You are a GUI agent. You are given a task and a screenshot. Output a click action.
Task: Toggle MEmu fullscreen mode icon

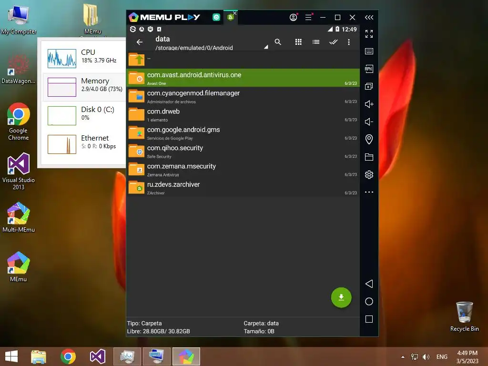(x=369, y=34)
